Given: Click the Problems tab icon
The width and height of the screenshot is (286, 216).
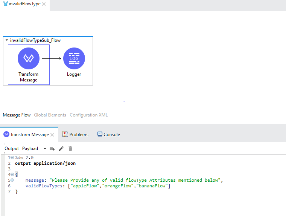Looking at the screenshot, I should [x=65, y=134].
